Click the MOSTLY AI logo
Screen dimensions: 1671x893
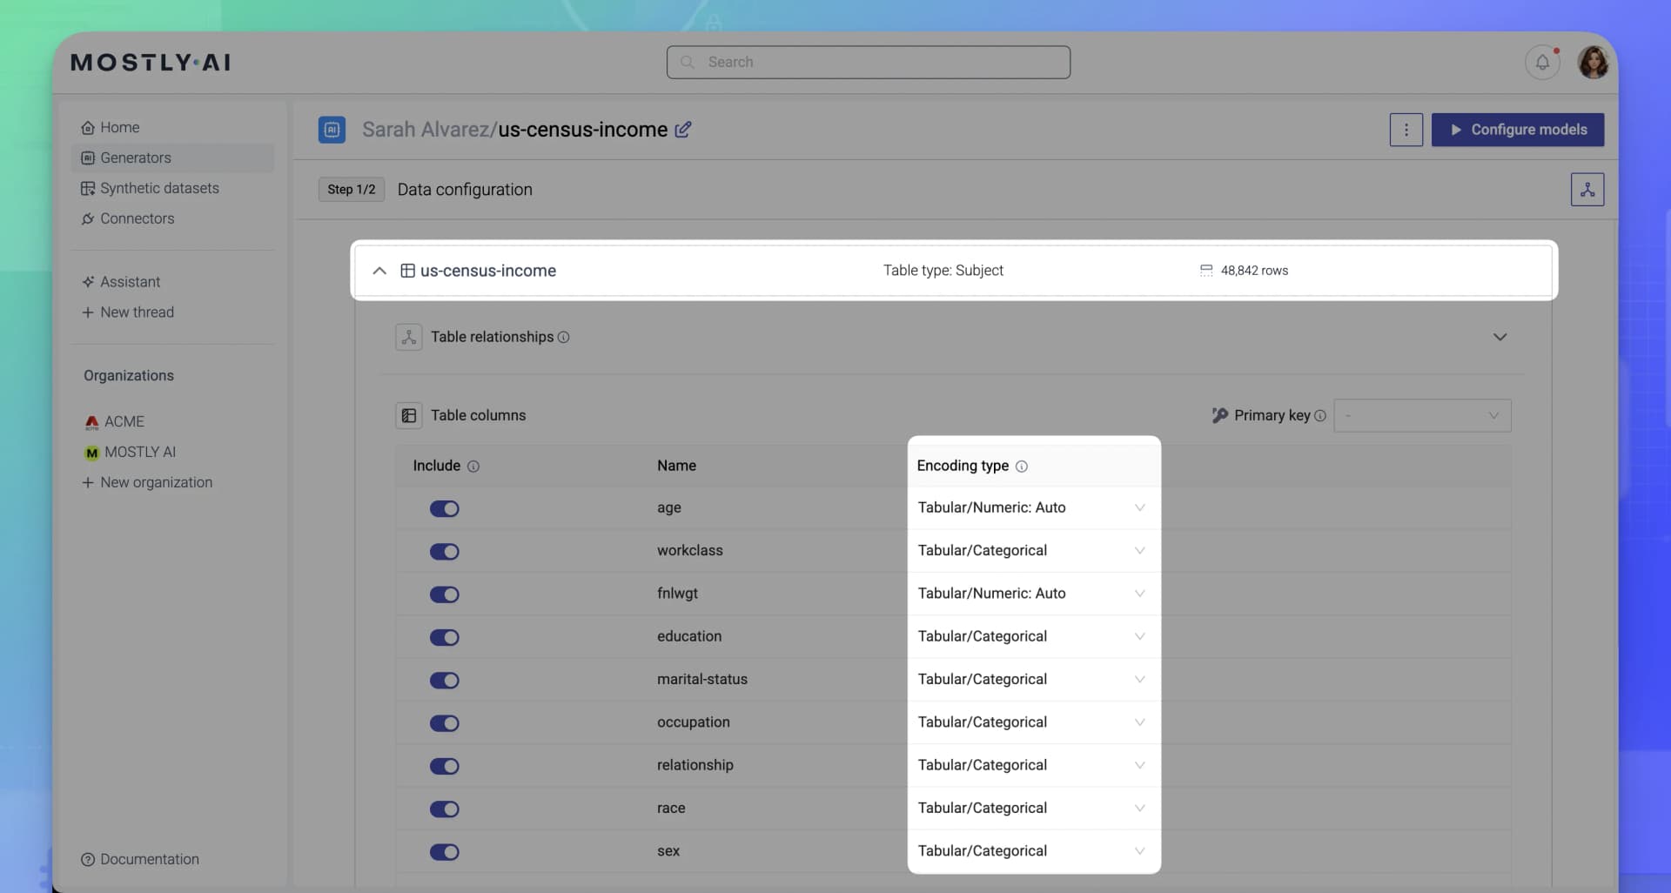pos(150,62)
